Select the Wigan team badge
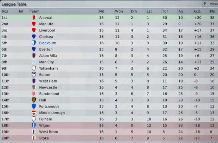The image size is (218, 143). [x=34, y=125]
